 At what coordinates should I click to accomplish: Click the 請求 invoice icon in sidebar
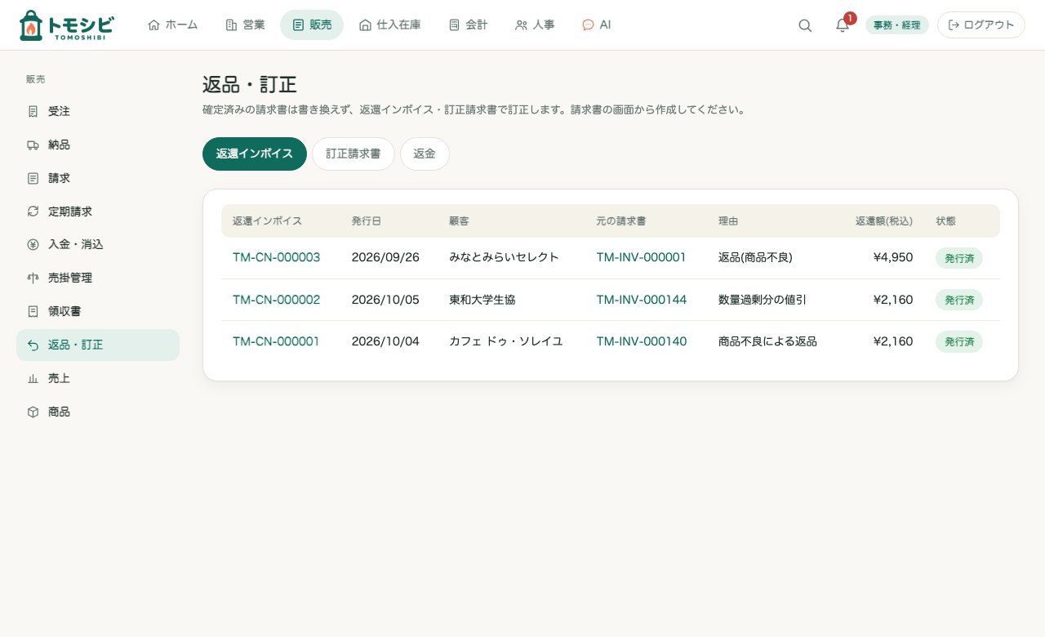[33, 178]
